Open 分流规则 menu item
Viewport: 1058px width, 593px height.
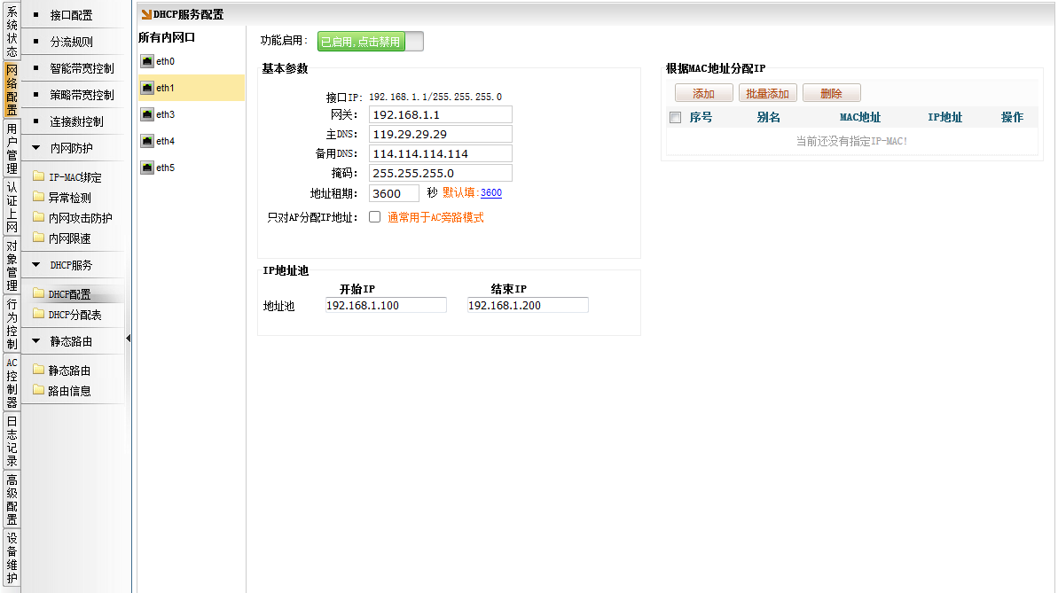(x=73, y=42)
